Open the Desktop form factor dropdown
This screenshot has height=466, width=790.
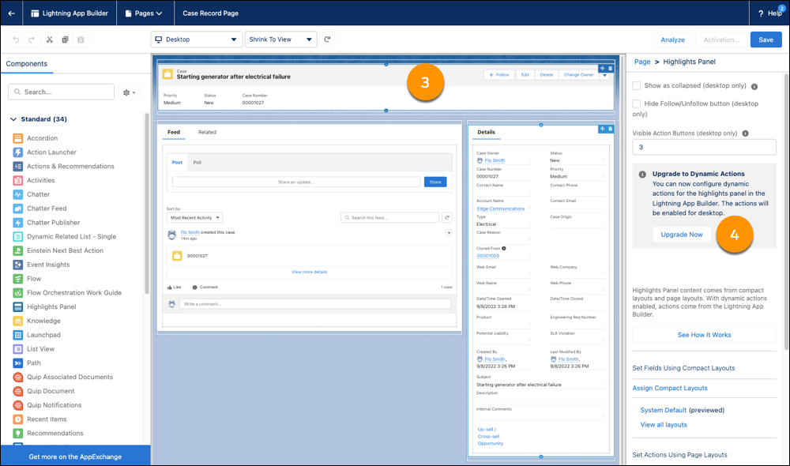[196, 39]
